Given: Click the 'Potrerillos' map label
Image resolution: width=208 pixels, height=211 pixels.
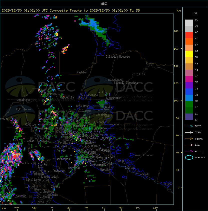Looking at the screenshot, I should 42,138.
